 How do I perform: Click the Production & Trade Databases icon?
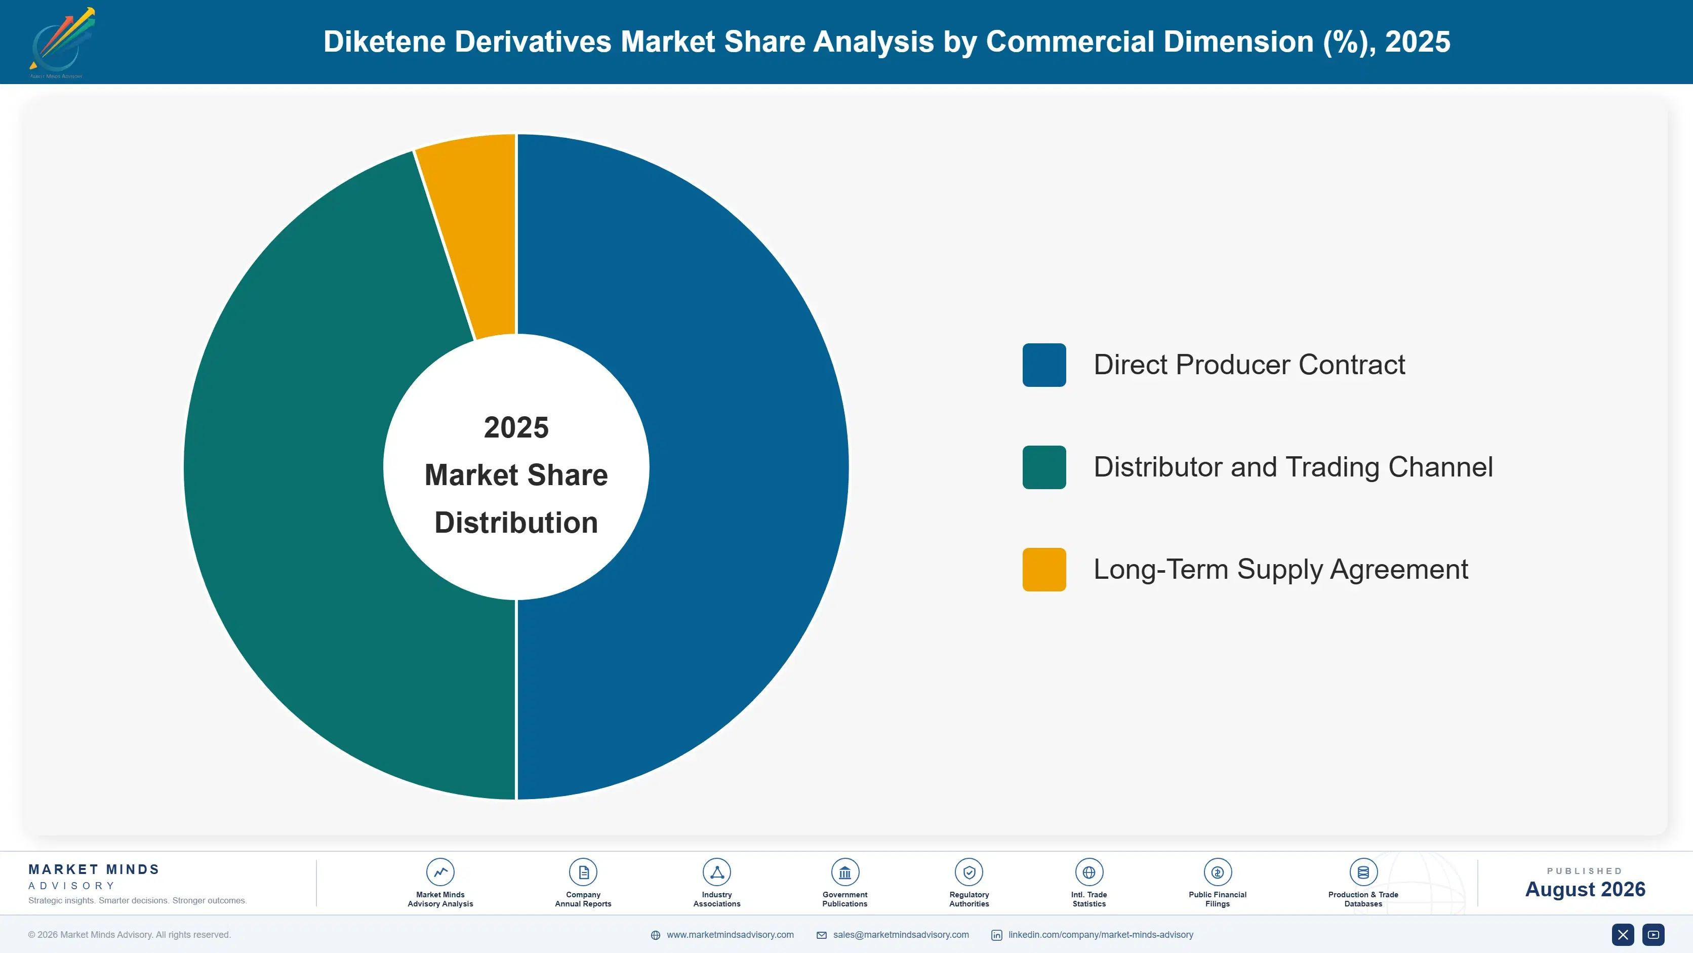1363,872
